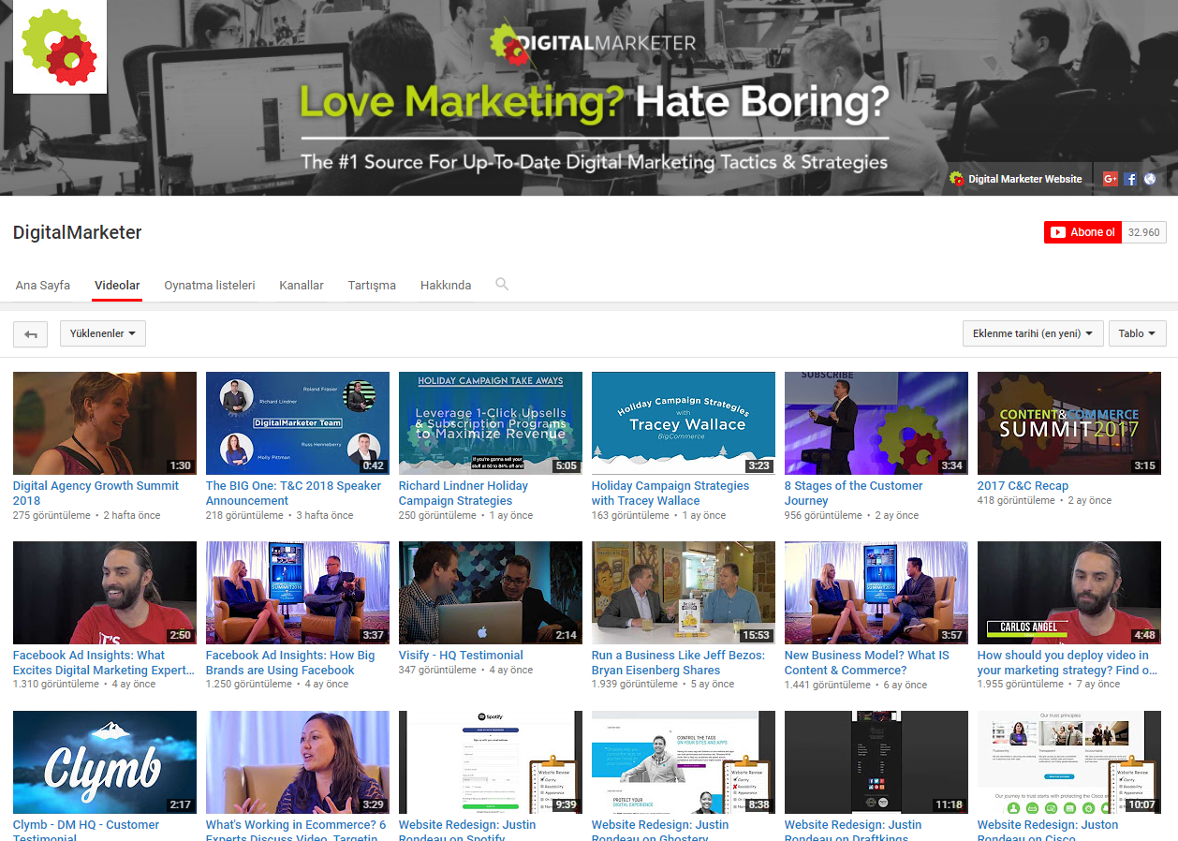Expand the Tablo view dropdown

[x=1137, y=333]
